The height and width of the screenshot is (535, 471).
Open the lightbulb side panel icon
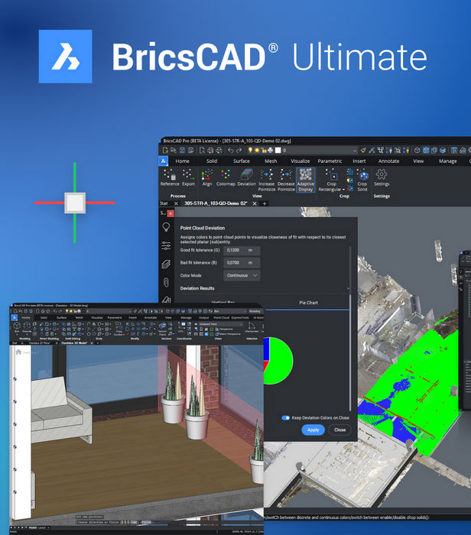click(166, 227)
